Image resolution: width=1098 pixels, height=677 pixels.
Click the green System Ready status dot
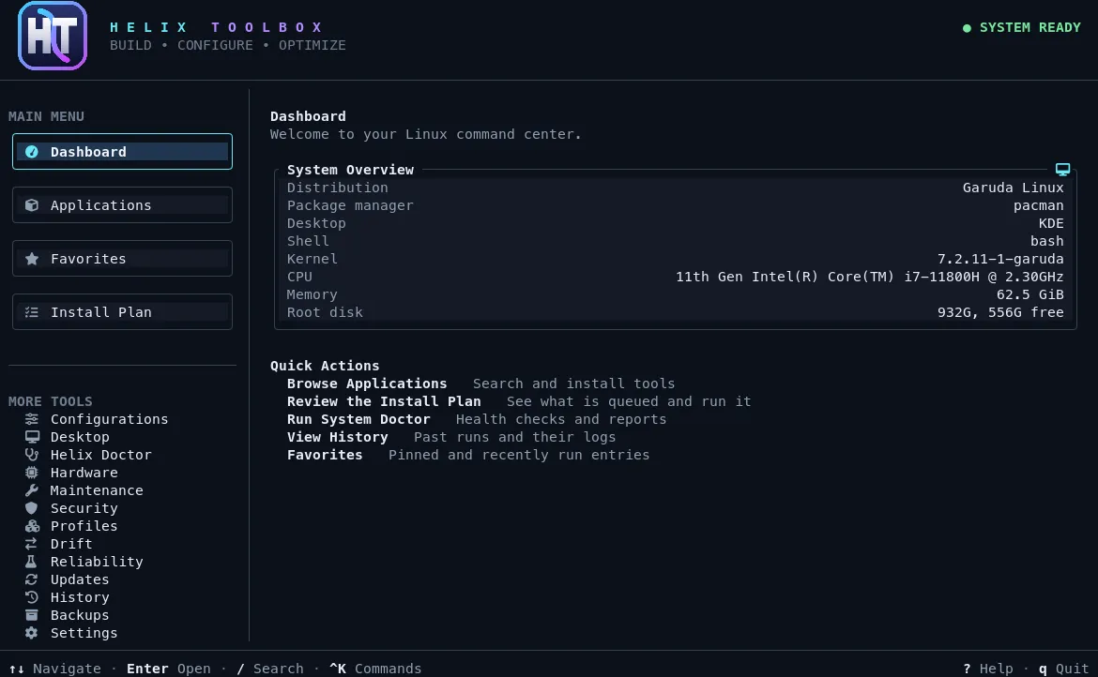[967, 28]
